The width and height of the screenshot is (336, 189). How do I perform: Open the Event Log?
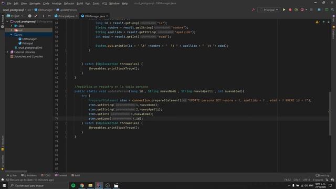coord(322,175)
